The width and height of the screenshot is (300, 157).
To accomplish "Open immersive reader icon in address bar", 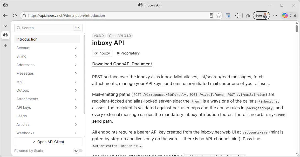I will click(211, 15).
